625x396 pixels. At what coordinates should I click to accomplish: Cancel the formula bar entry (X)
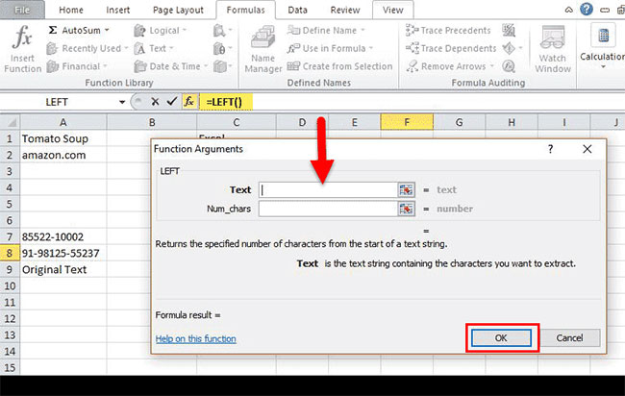[x=155, y=102]
